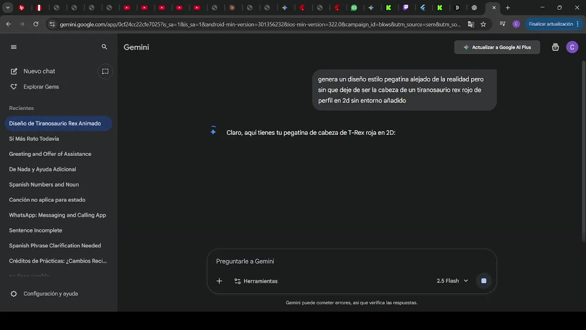Switch to the orange starburst icon tab
Screen dimensions: 586x330
[232, 8]
